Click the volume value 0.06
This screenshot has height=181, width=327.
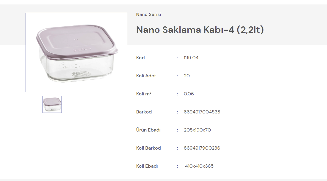click(x=189, y=94)
